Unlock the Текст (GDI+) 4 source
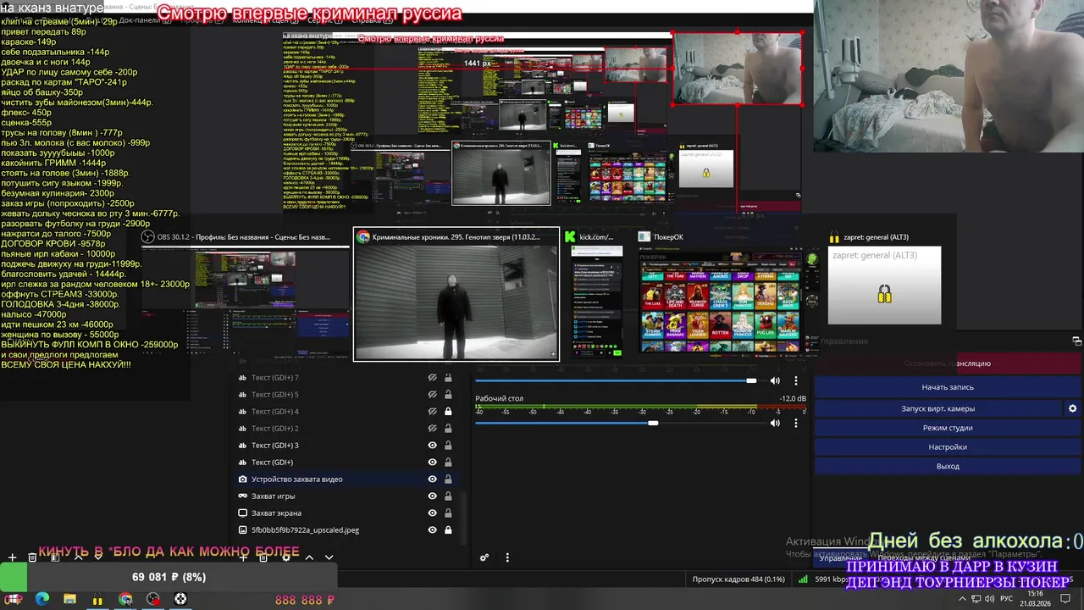 click(x=448, y=412)
